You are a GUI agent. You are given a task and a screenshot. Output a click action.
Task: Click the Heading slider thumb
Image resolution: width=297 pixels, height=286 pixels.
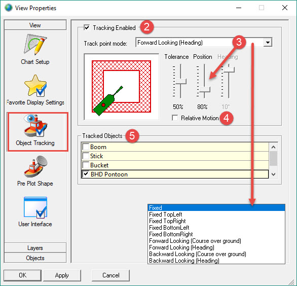[x=229, y=69]
